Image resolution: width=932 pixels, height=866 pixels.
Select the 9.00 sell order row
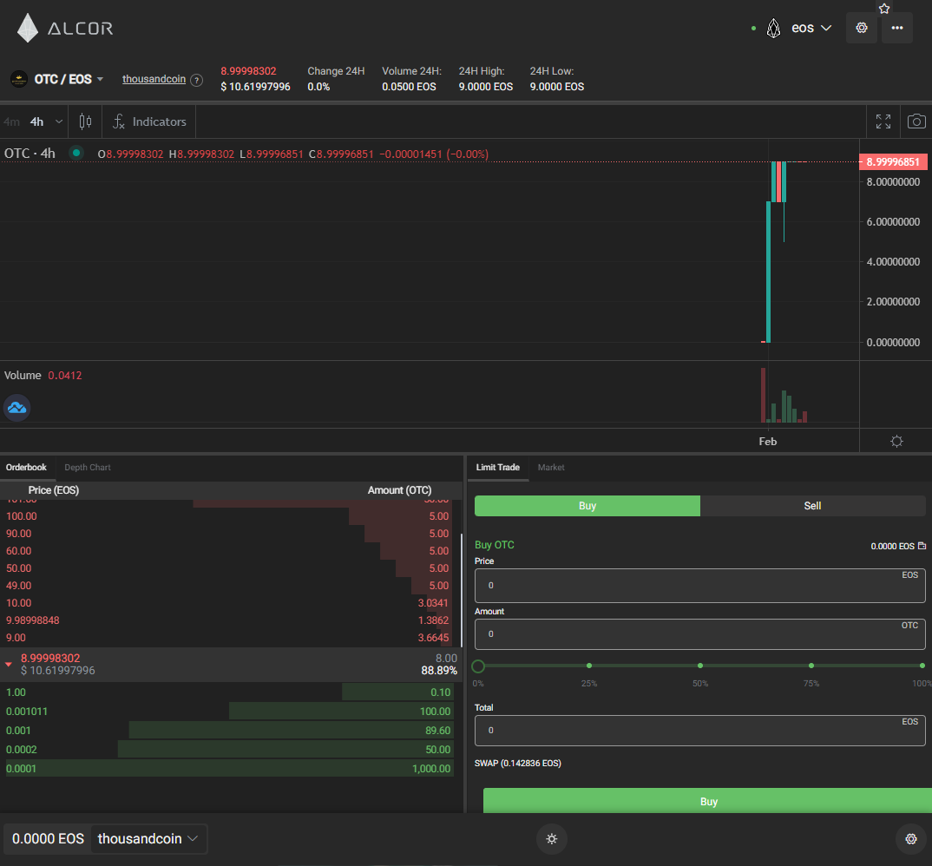(229, 637)
